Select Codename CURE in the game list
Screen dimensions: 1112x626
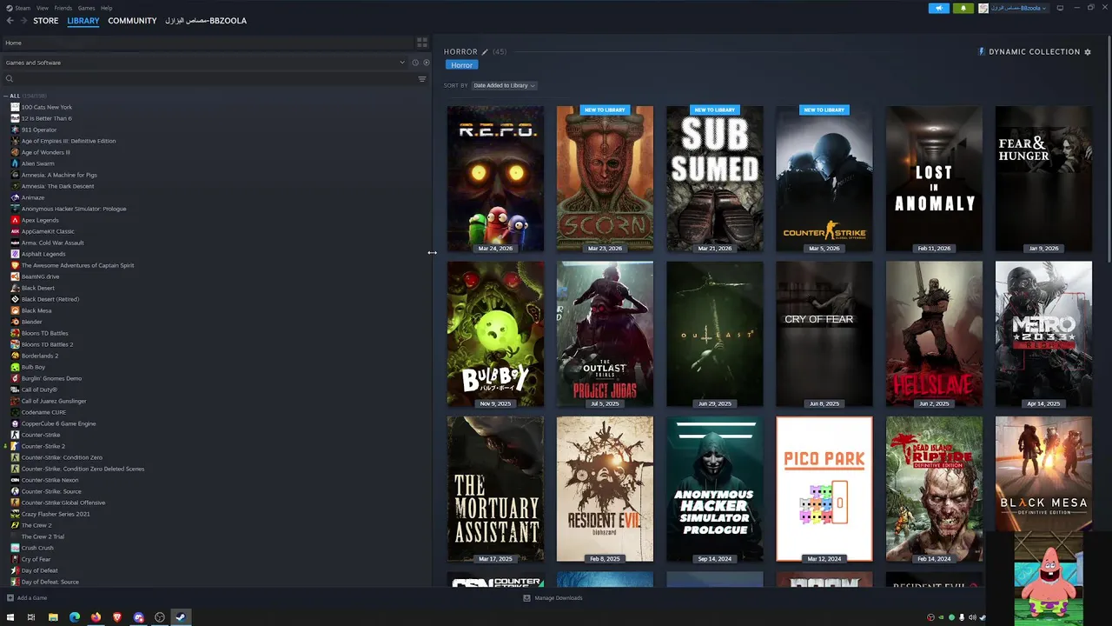pos(43,412)
